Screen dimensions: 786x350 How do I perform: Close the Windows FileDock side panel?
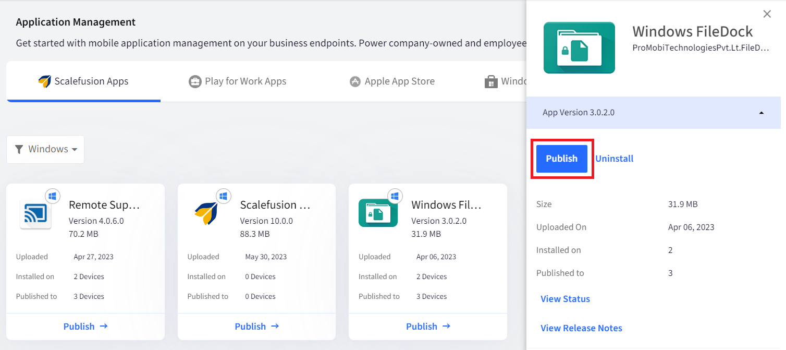[767, 14]
